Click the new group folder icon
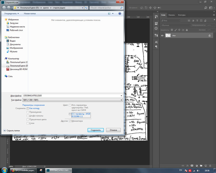 pos(201,165)
